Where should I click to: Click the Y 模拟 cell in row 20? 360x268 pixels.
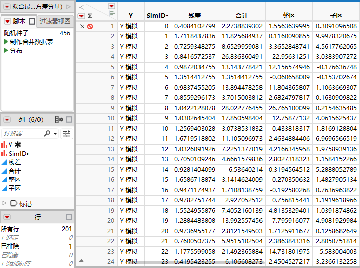click(131, 221)
